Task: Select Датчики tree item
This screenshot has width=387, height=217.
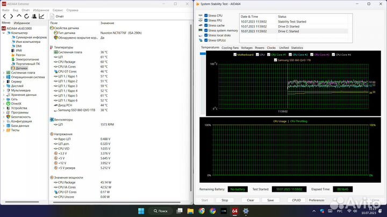Action: [x=19, y=68]
